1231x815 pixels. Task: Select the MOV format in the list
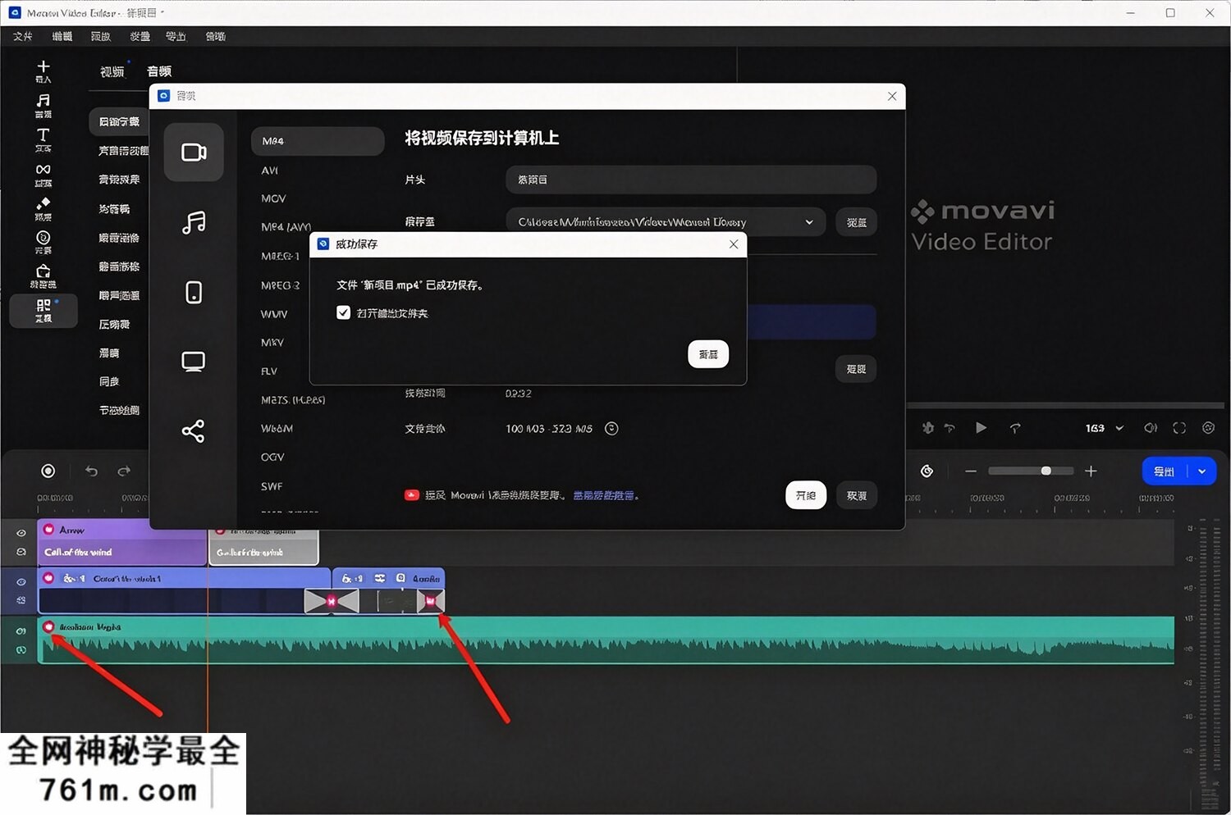(x=274, y=198)
